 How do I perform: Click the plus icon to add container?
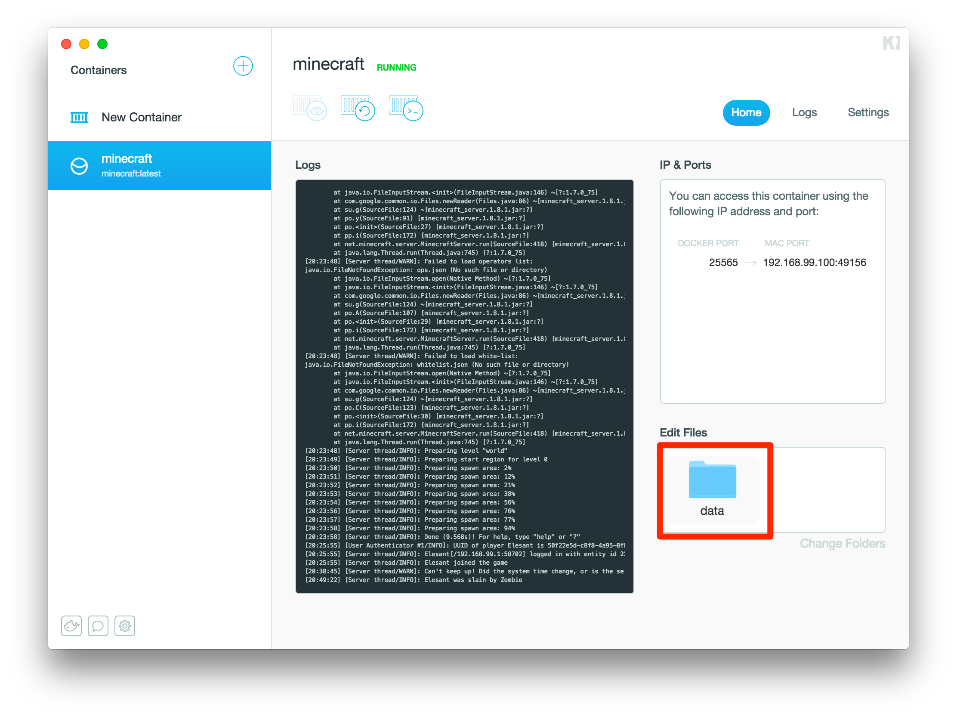click(x=243, y=66)
